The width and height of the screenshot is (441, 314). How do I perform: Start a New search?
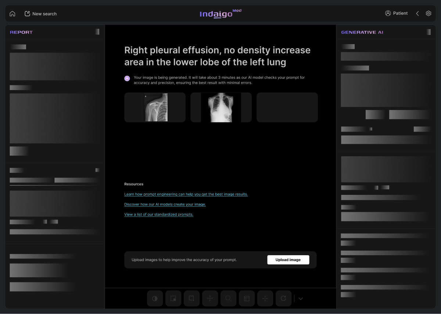click(40, 14)
